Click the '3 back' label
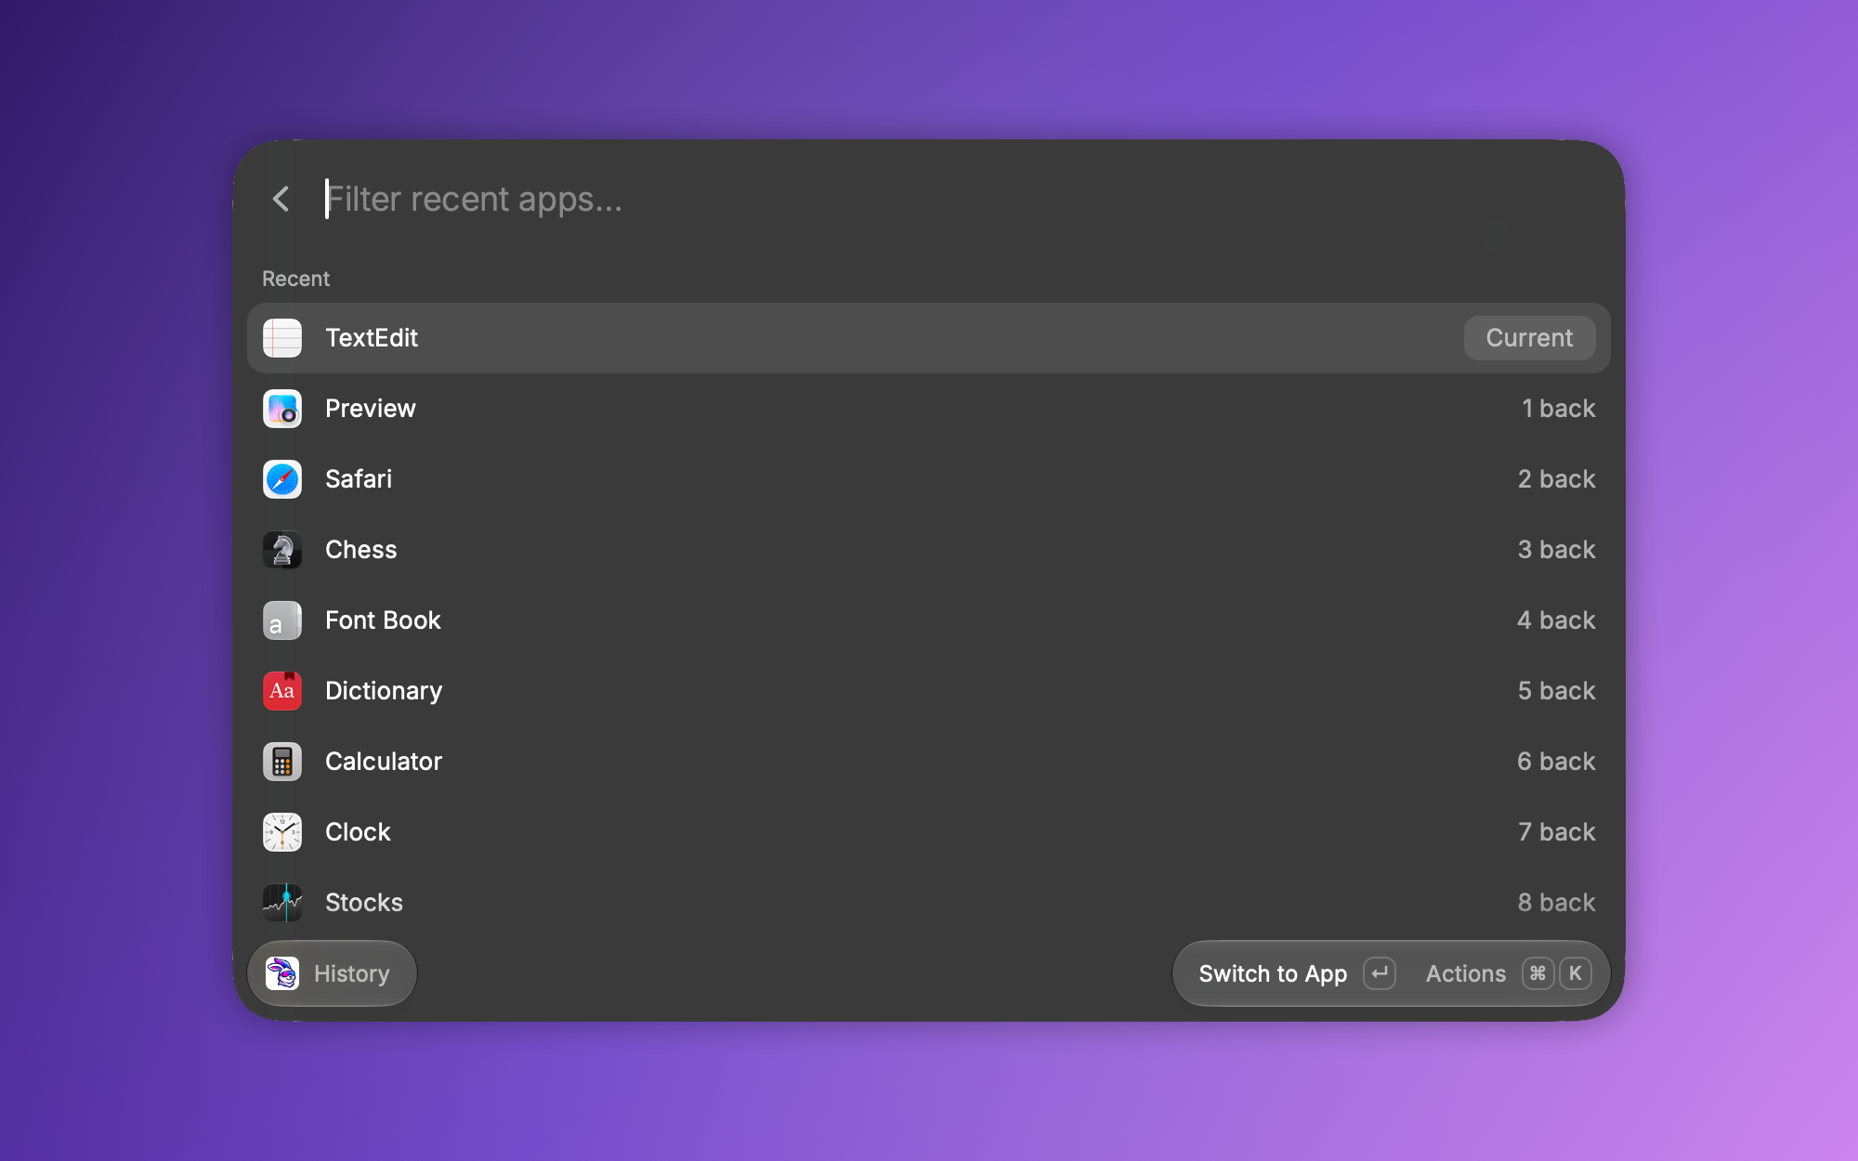 (1556, 550)
